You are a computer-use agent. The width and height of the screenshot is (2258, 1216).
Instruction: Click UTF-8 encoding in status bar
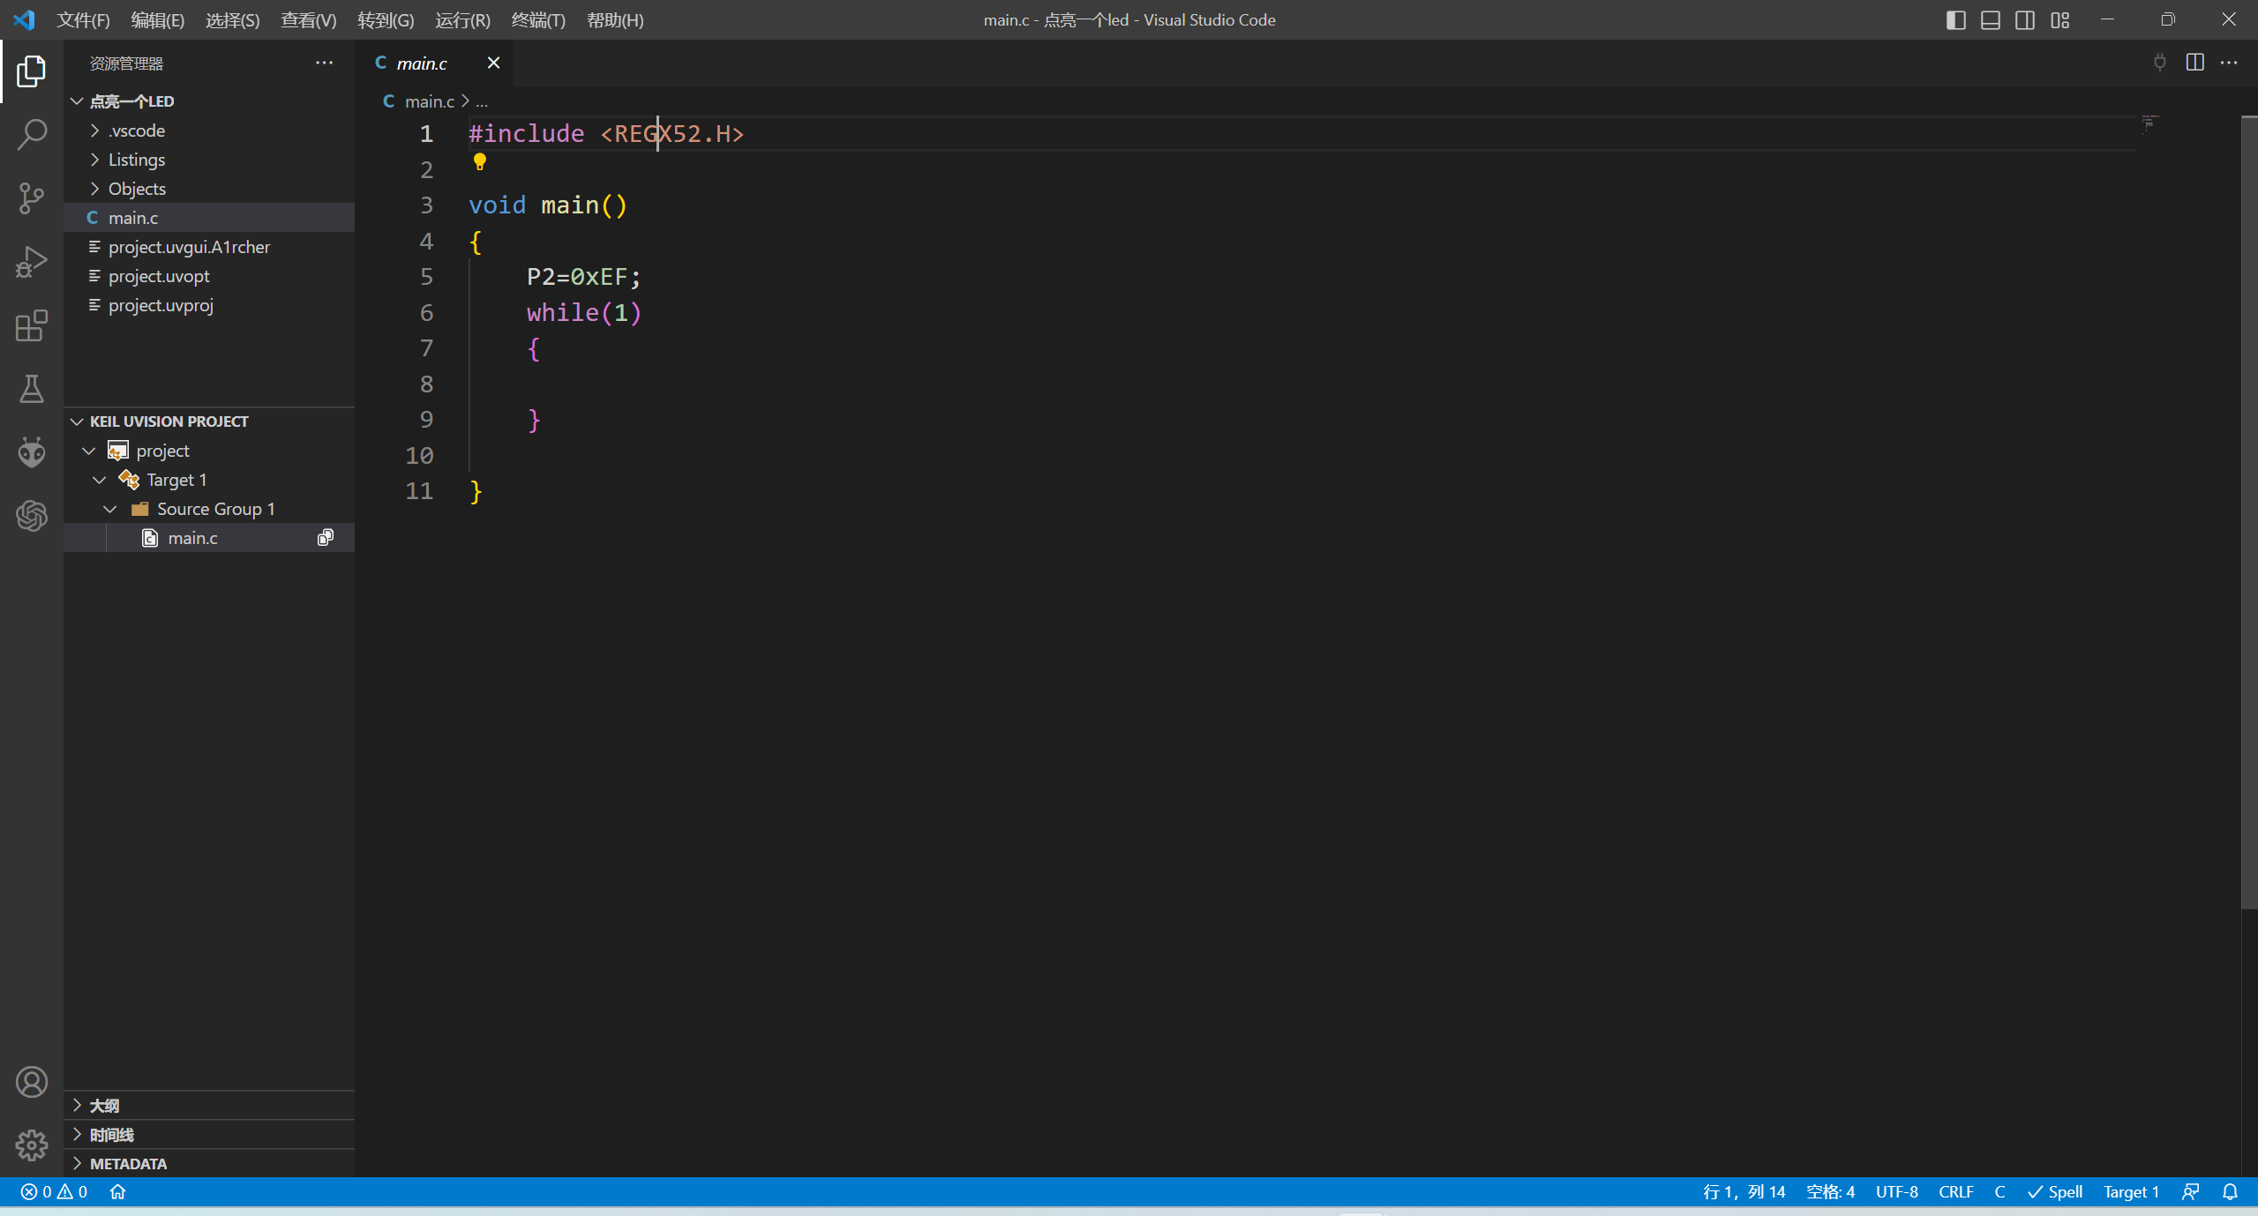tap(1896, 1192)
